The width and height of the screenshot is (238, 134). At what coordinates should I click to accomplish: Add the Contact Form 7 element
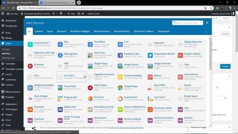pyautogui.click(x=41, y=44)
